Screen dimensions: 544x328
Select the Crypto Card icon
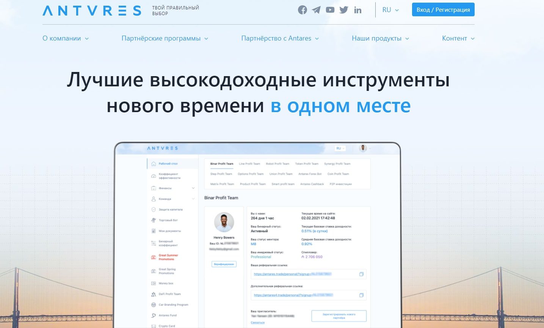154,326
